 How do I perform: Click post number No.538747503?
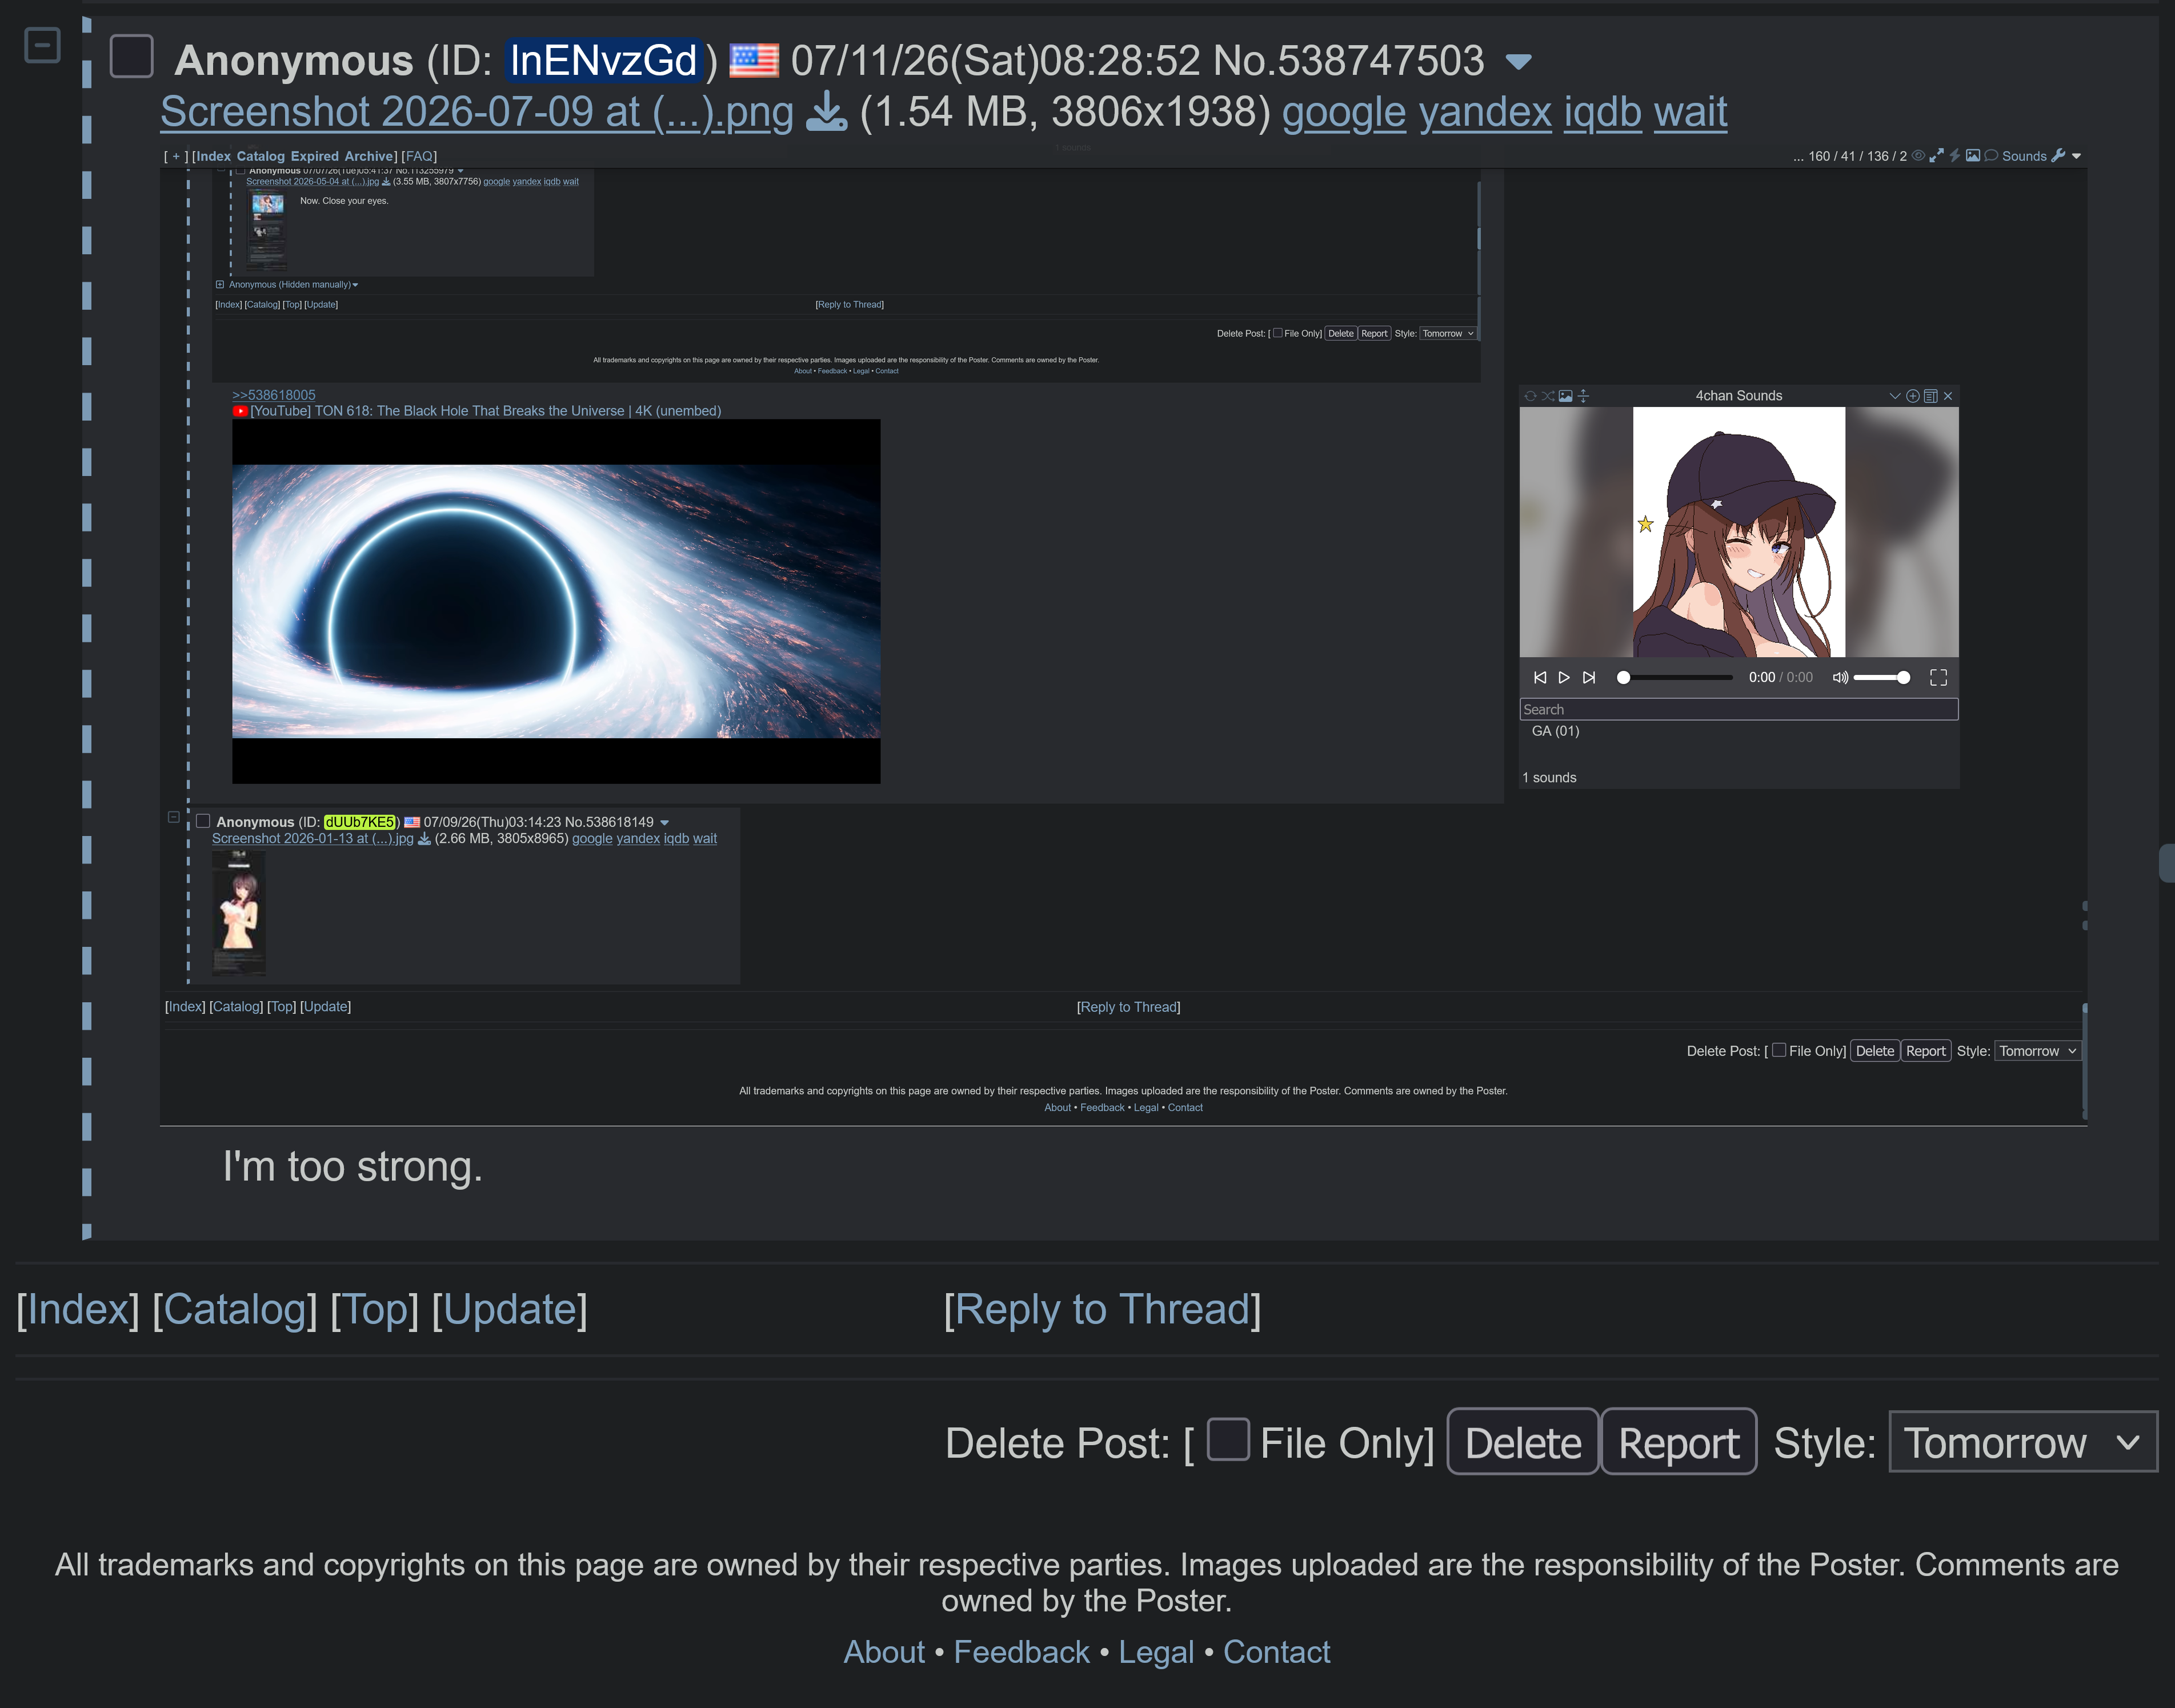(1348, 60)
